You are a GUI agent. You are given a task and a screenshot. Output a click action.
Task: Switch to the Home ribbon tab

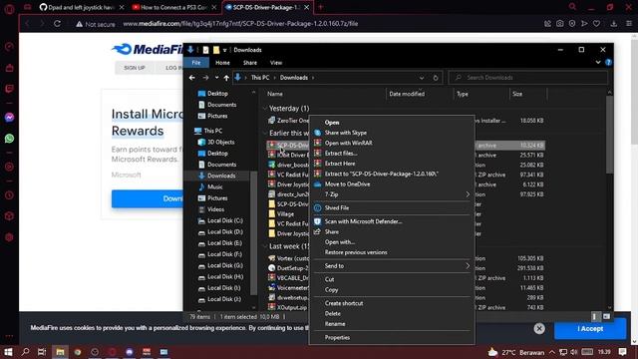click(222, 63)
